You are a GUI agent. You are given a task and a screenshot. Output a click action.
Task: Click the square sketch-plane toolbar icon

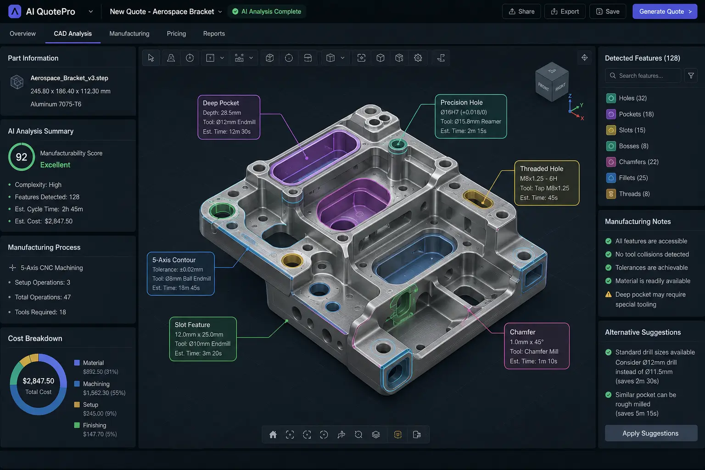tap(210, 58)
